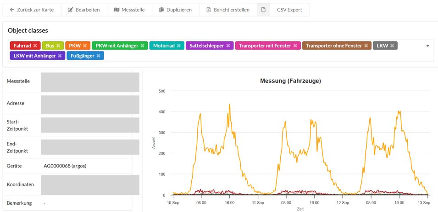This screenshot has width=438, height=212.
Task: Remove the Bus tag via its x
Action: [x=58, y=45]
